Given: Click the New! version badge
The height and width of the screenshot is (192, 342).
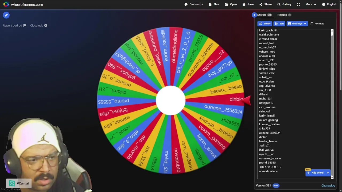Looking at the screenshot, I should (276, 186).
